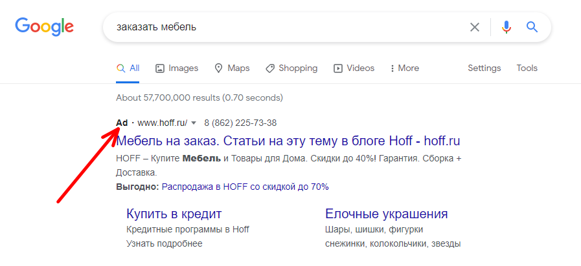Screen dimensions: 581x266
Task: Open the 'Купить в кредит' sitelink
Action: tap(174, 214)
